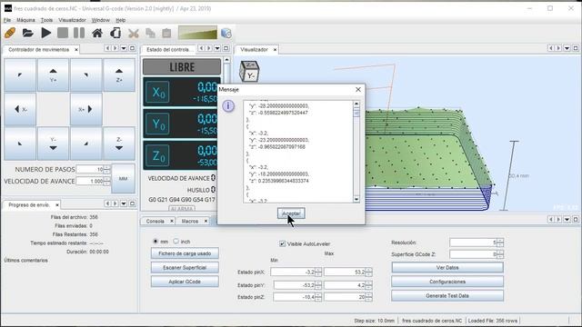Select the inch radio button
Screen dimensions: 582x327
click(176, 241)
